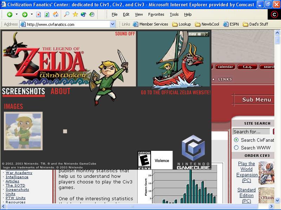
Task: Go to the Home page
Action: (55, 14)
